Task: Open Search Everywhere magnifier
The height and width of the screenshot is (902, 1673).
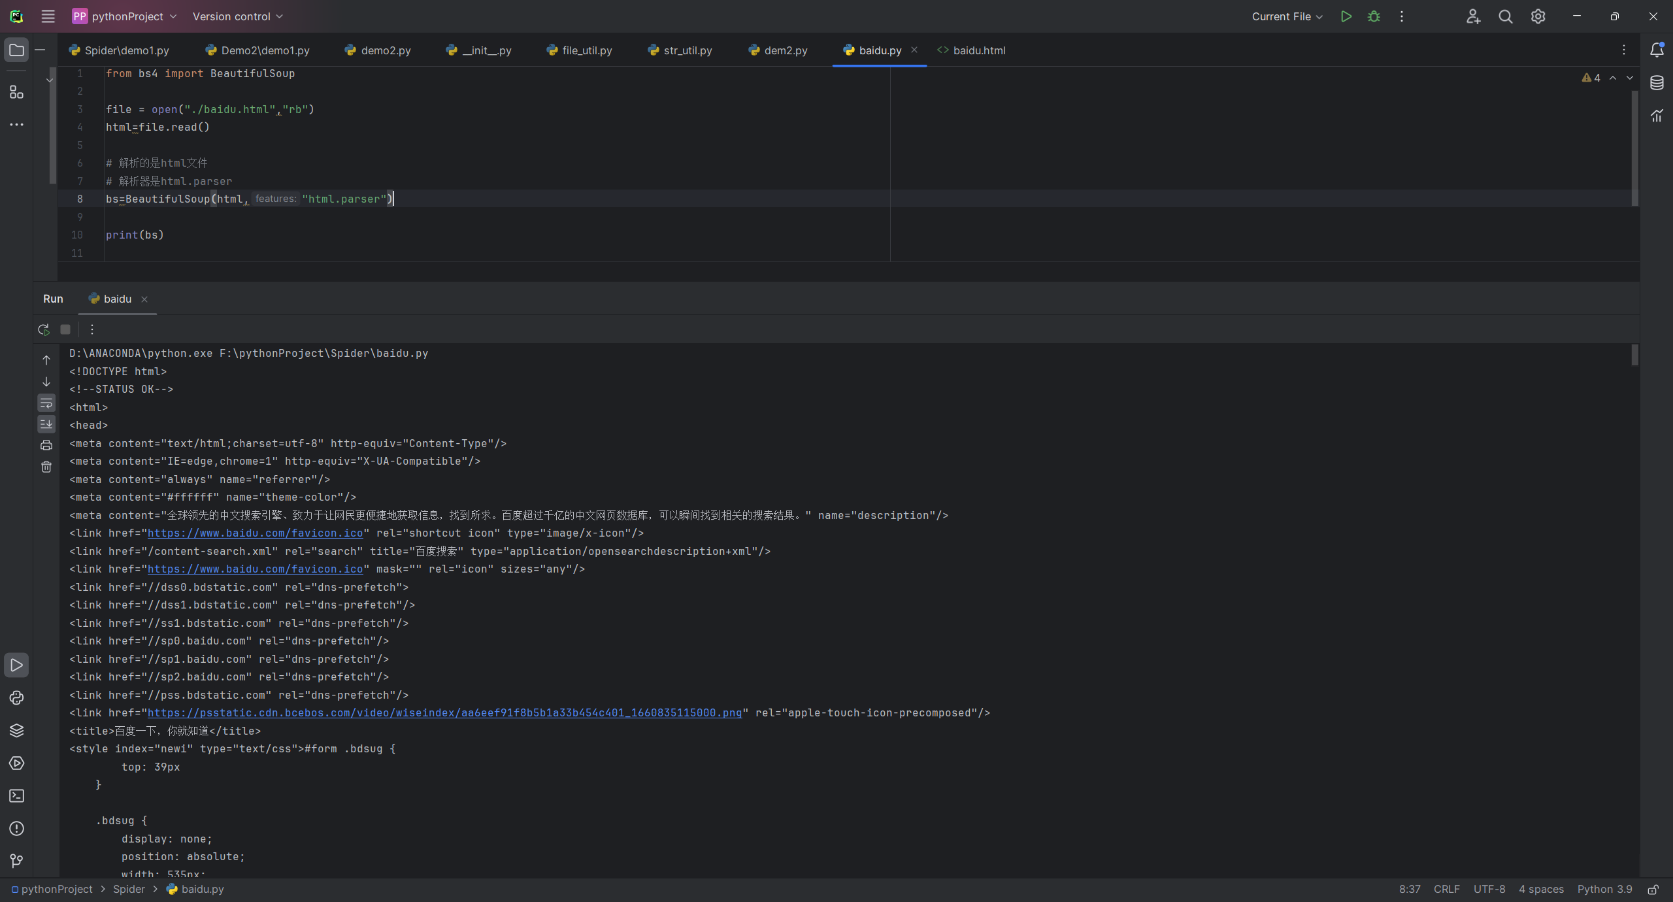Action: pyautogui.click(x=1506, y=16)
